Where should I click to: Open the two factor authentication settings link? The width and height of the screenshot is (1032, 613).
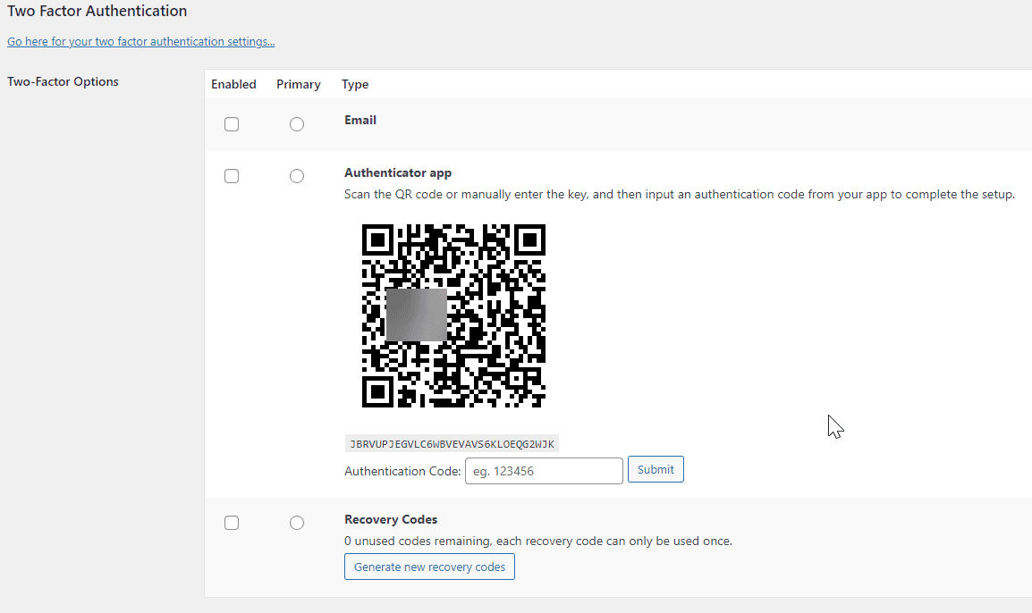coord(140,41)
